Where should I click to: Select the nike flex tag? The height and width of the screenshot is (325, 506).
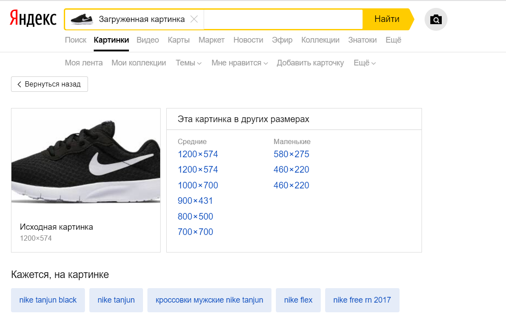(x=298, y=300)
